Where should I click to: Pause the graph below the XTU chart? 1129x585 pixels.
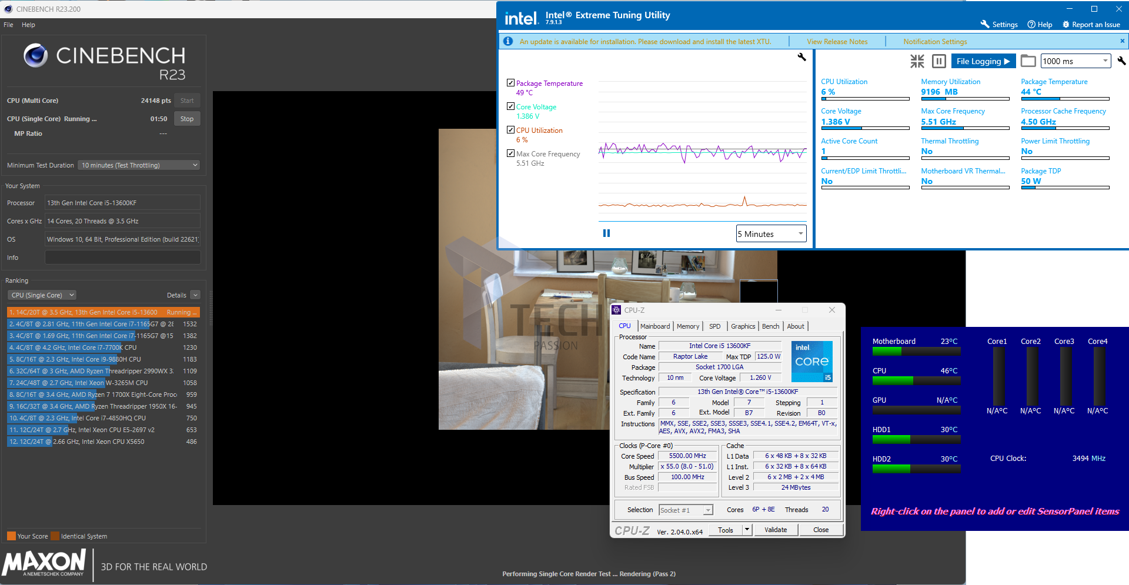coord(606,233)
